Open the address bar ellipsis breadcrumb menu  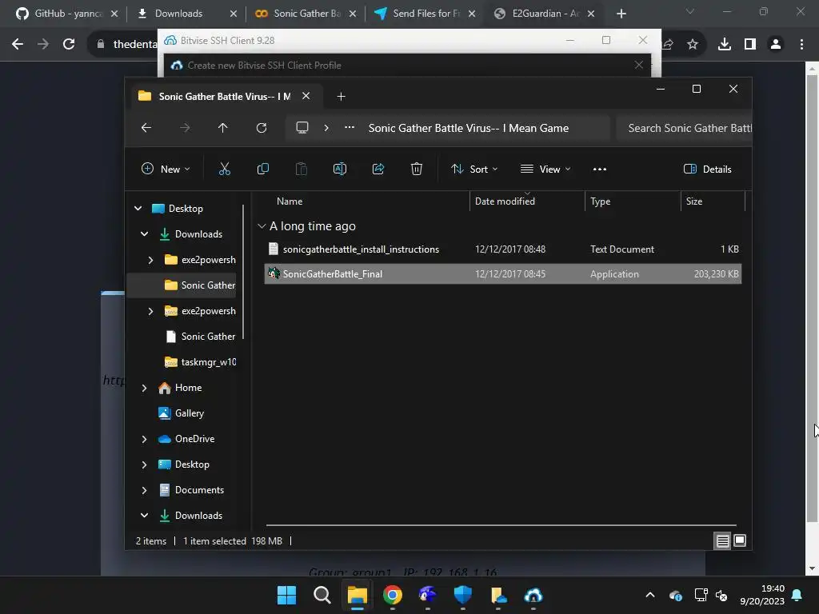point(350,128)
